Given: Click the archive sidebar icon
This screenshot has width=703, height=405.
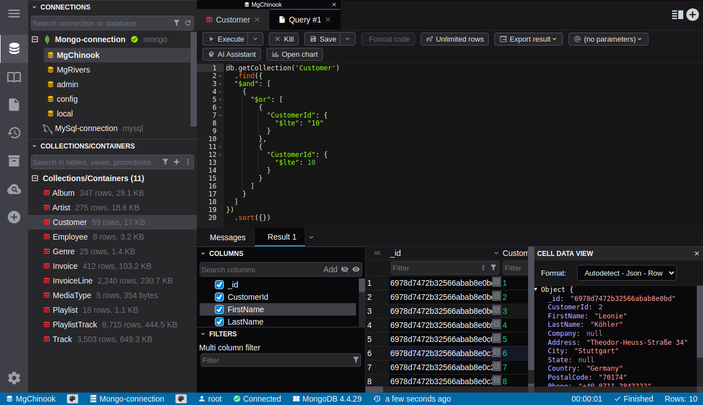Looking at the screenshot, I should point(14,161).
